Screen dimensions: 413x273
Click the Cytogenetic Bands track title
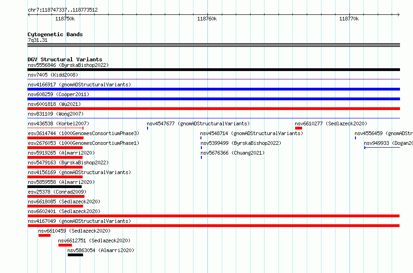[x=55, y=34]
